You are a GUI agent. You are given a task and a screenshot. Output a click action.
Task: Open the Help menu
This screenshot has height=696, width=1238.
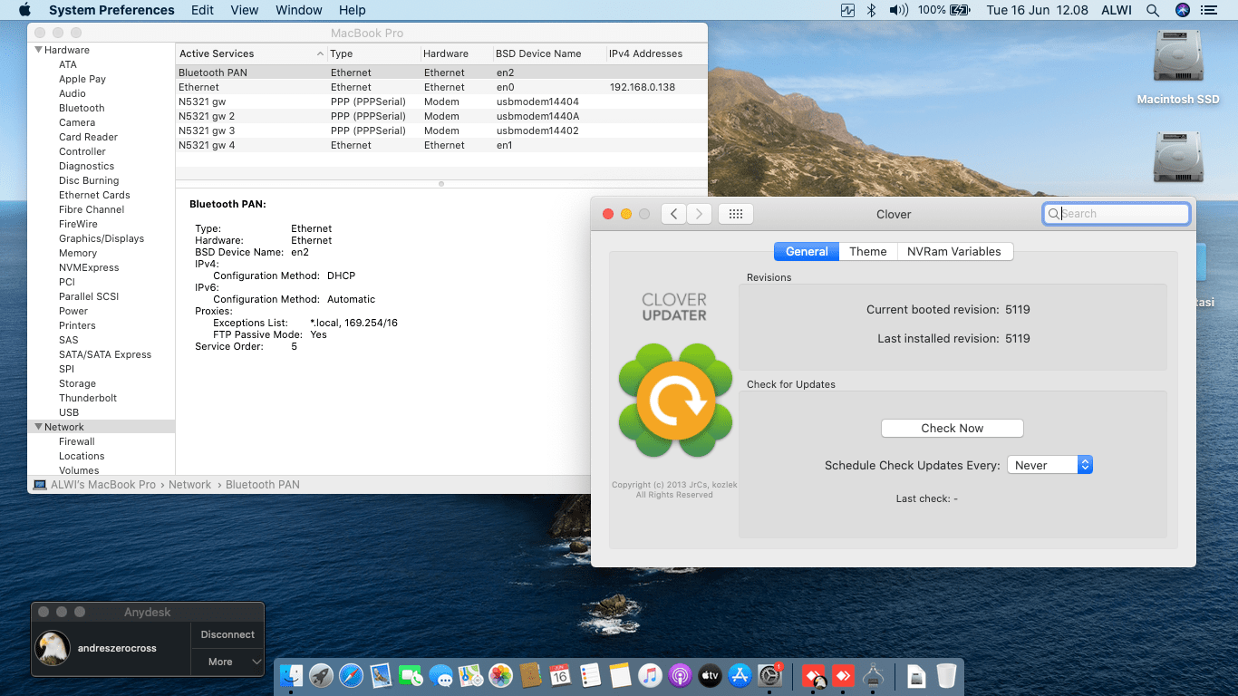[353, 10]
